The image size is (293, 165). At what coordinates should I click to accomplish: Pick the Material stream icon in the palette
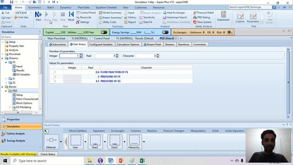pyautogui.click(x=51, y=142)
